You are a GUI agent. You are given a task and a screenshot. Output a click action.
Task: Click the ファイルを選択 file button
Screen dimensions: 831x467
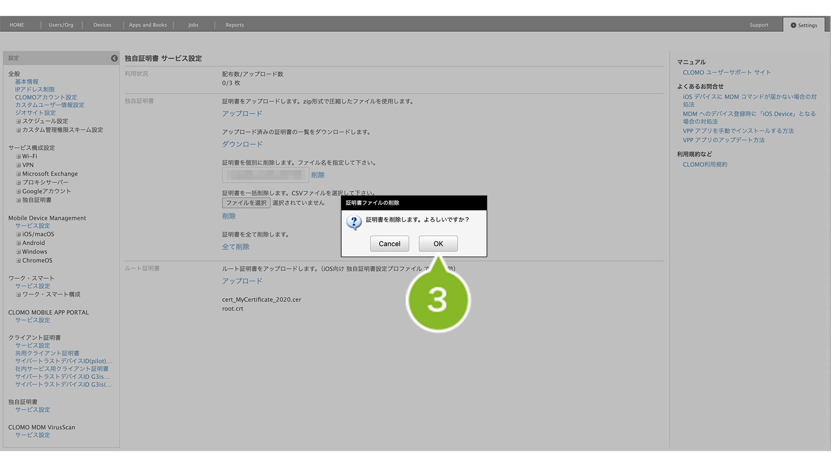(246, 203)
